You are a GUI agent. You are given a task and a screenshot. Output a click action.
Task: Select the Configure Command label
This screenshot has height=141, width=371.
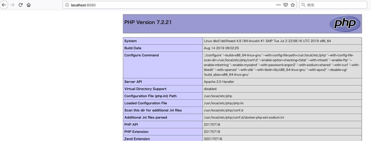point(141,55)
